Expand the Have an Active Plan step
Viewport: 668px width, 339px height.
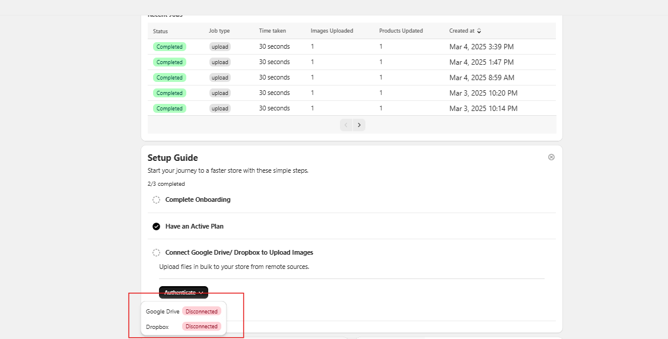click(x=194, y=226)
